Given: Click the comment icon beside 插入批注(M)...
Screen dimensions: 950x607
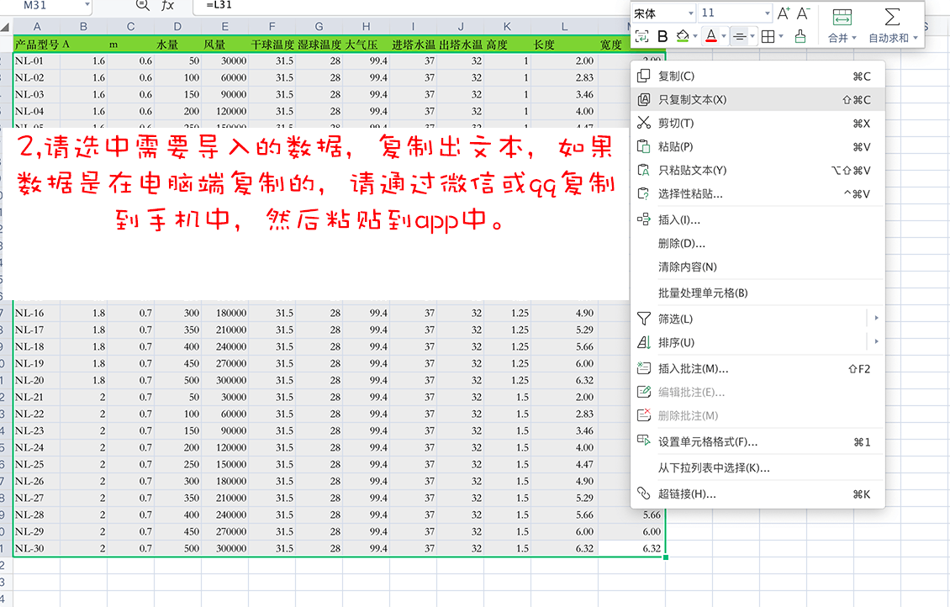Looking at the screenshot, I should (643, 368).
